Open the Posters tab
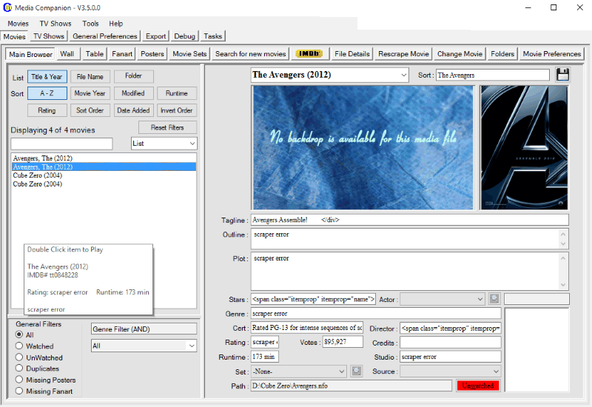Viewport: 592px width, 407px height. (x=152, y=54)
